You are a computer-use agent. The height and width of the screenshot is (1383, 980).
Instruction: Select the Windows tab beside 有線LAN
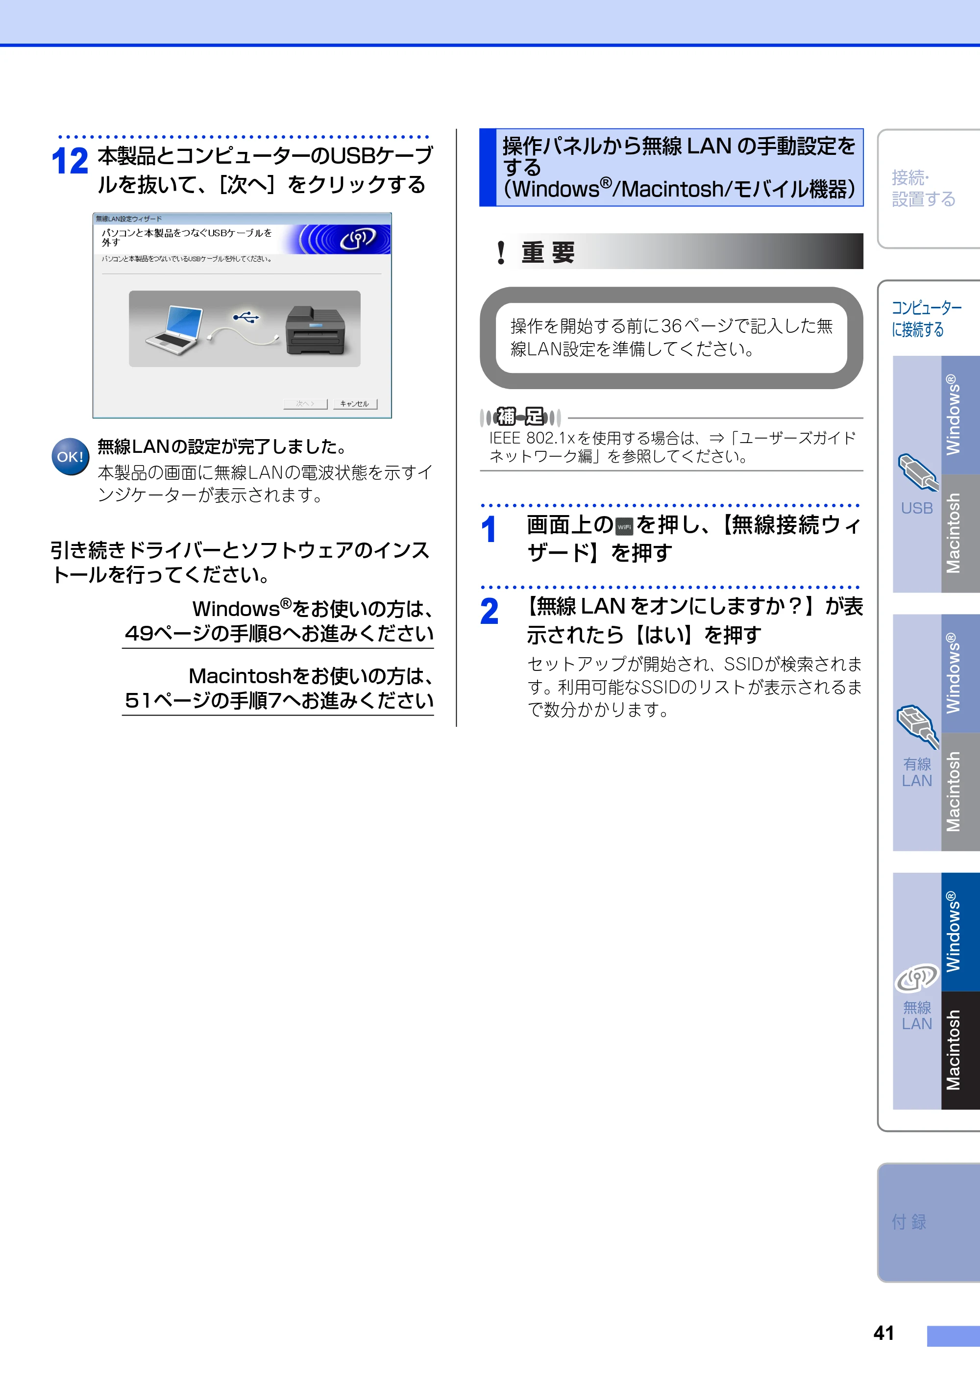(960, 673)
